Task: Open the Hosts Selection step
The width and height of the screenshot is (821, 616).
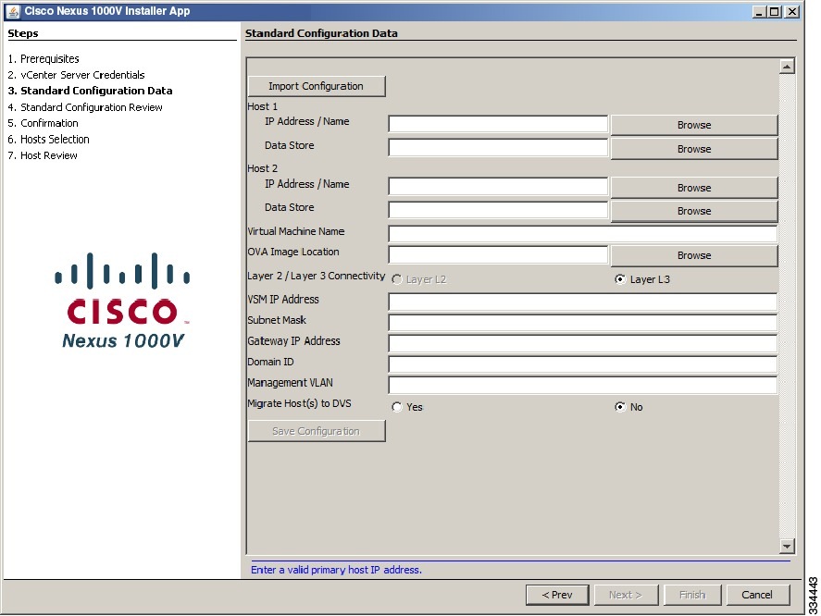Action: [54, 139]
